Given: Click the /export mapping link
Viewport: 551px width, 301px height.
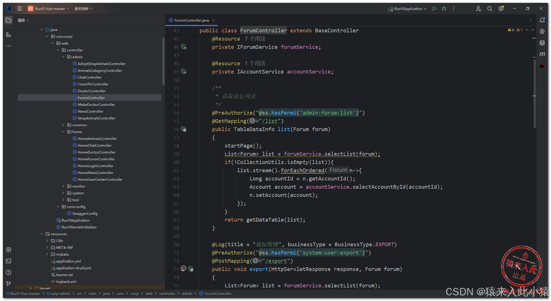Looking at the screenshot, I should 276,261.
